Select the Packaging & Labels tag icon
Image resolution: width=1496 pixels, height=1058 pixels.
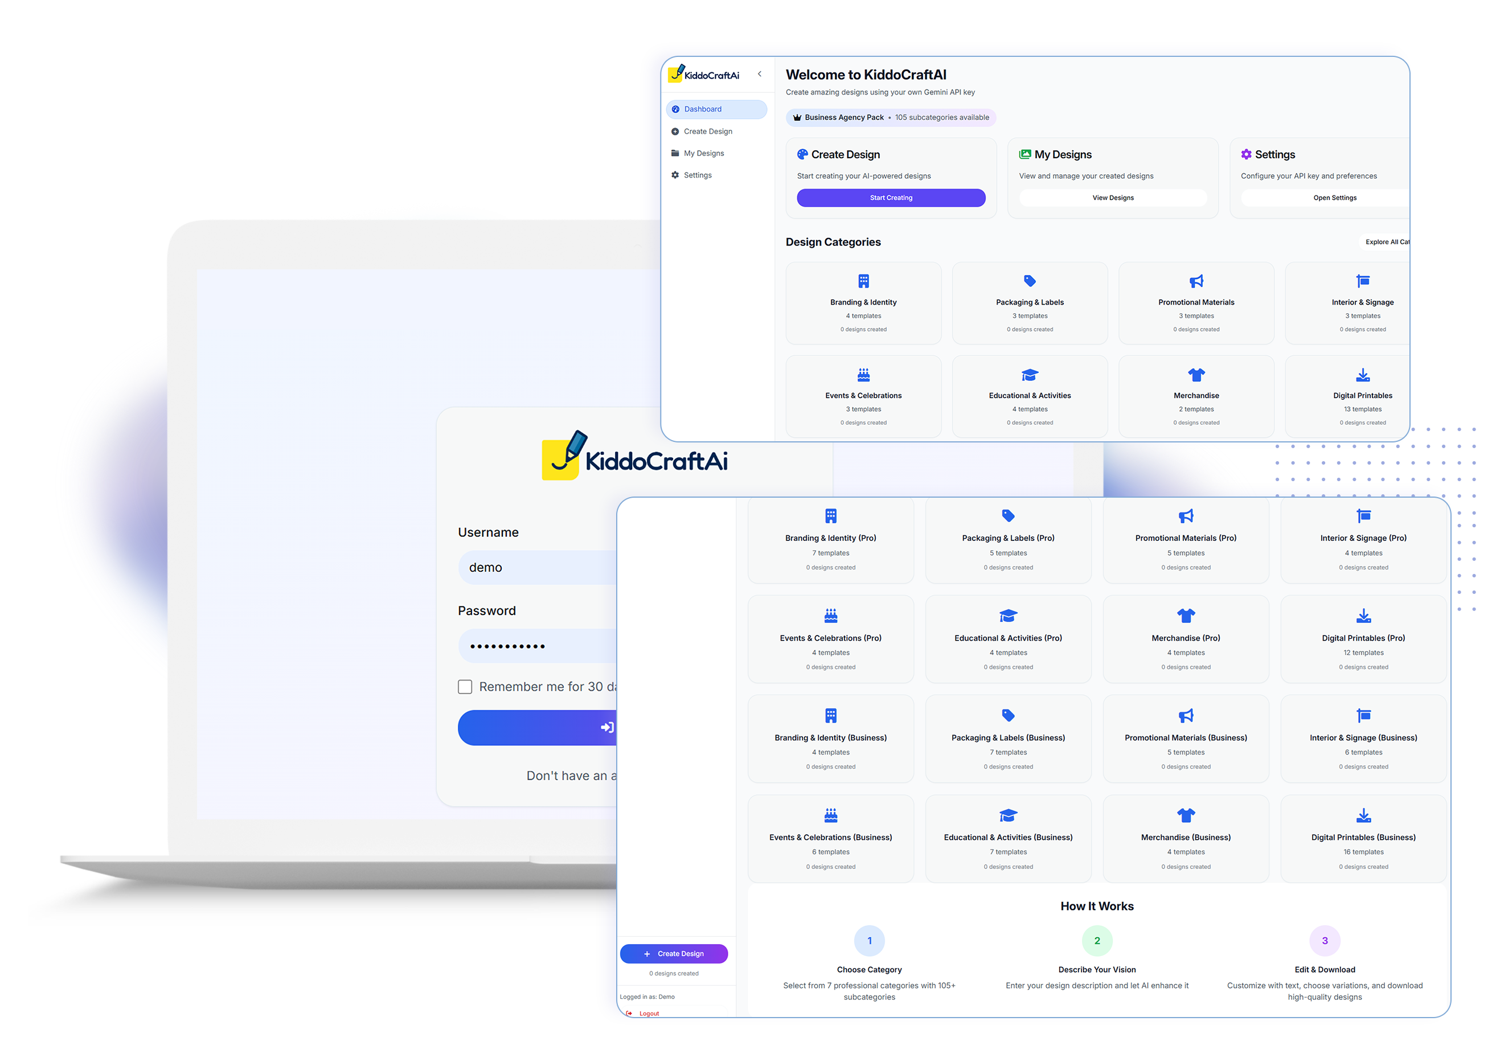(1030, 281)
